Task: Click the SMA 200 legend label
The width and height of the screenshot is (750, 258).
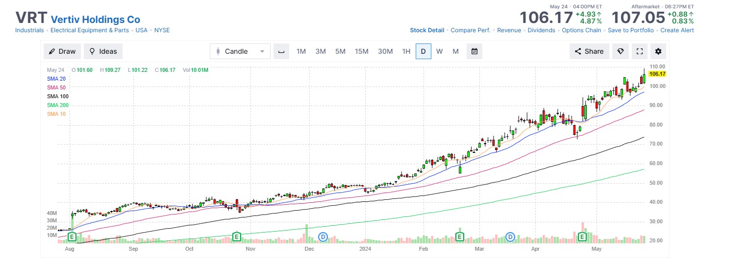Action: pyautogui.click(x=58, y=105)
